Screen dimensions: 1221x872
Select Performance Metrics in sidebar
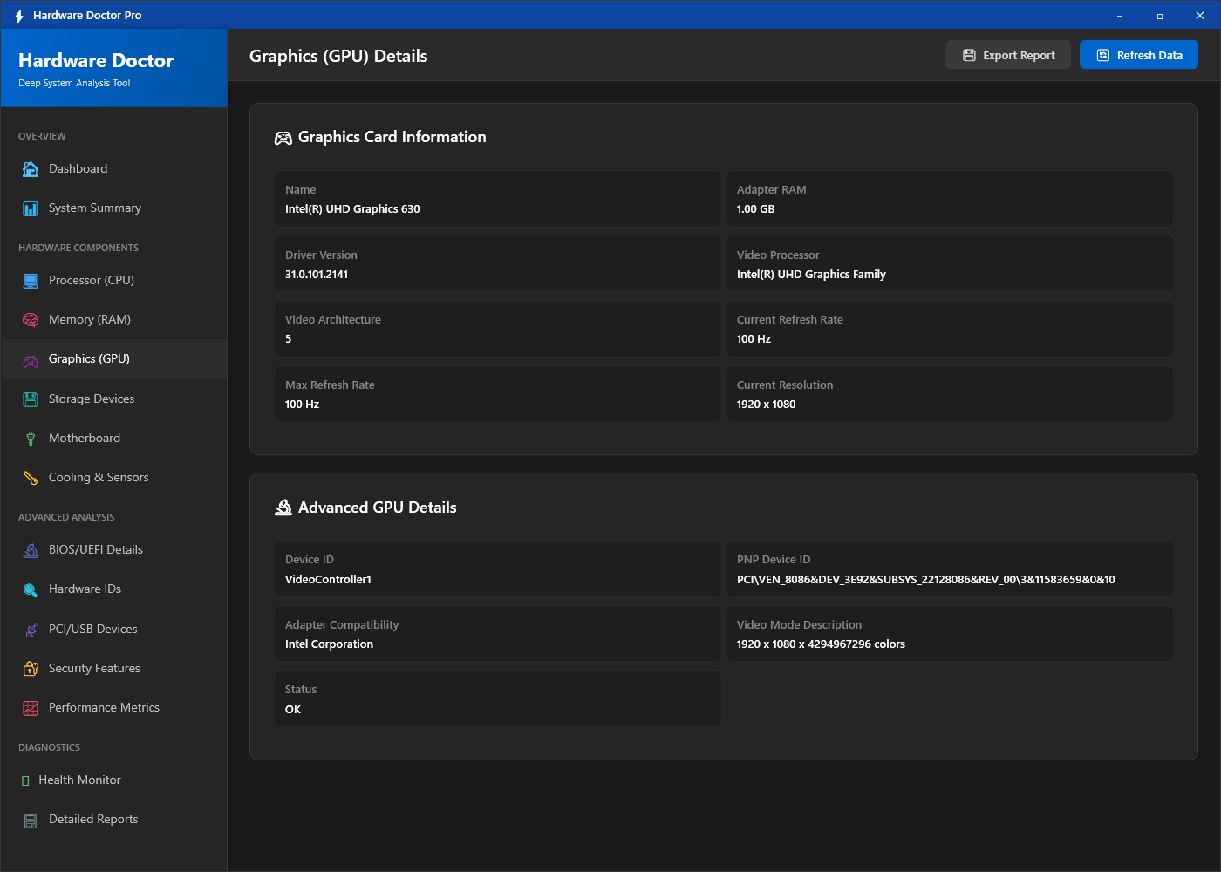(x=115, y=708)
